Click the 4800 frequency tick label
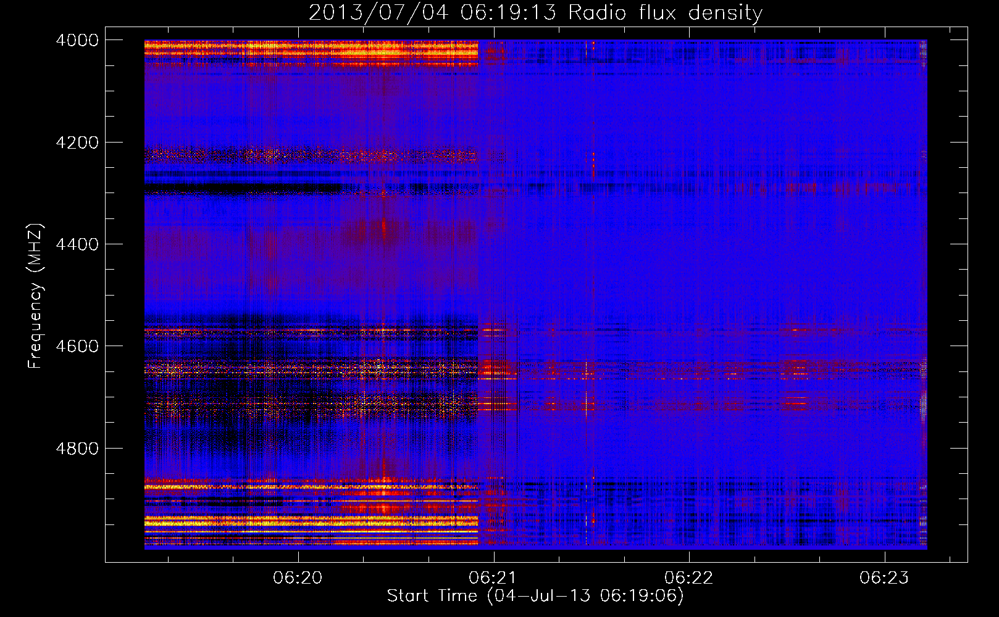Viewport: 999px width, 617px height. 77,449
